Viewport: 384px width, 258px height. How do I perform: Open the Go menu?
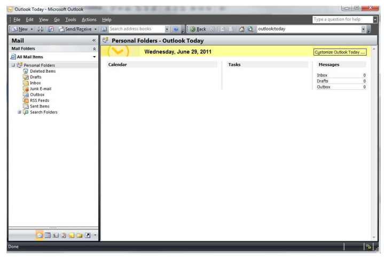(x=57, y=20)
